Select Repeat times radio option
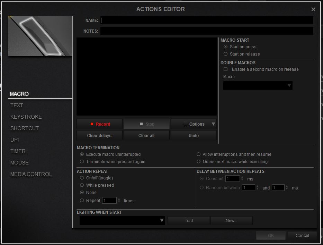 point(82,200)
